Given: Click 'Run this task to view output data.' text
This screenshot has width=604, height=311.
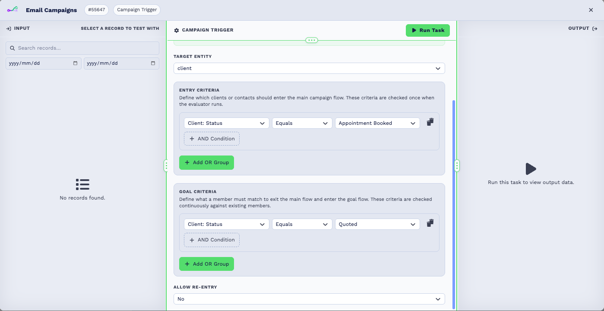Looking at the screenshot, I should point(531,182).
